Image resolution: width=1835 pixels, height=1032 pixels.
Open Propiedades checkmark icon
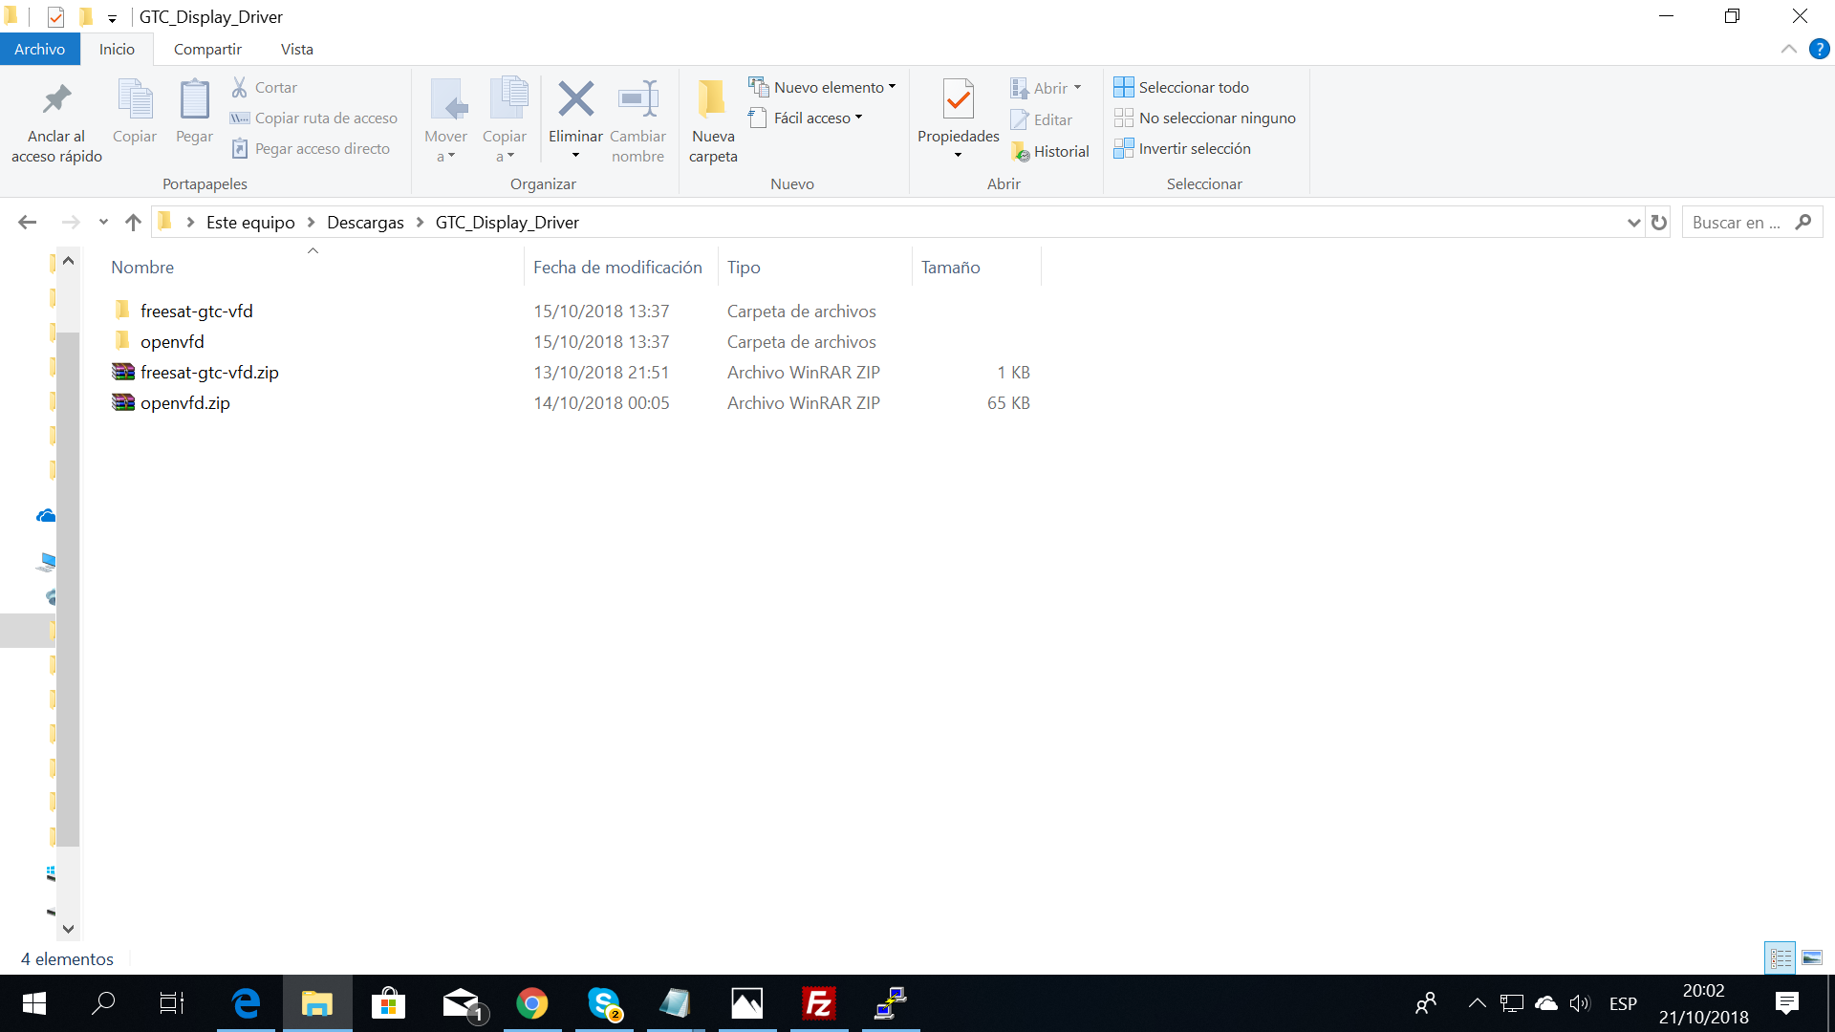958,100
